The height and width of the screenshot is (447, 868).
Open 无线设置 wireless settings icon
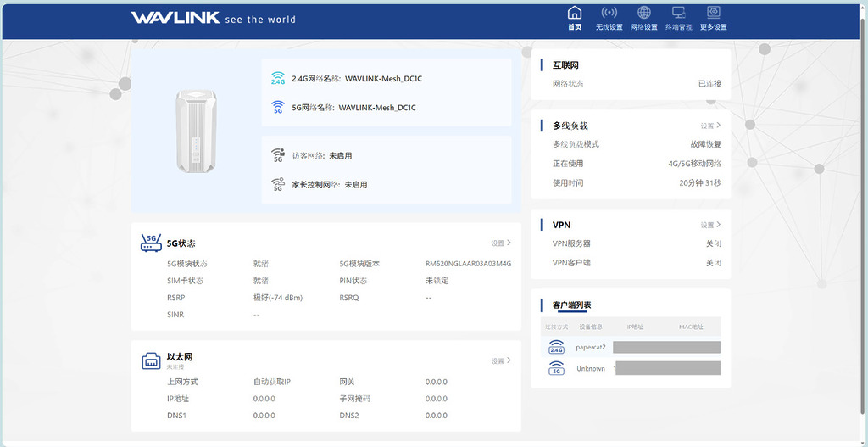609,12
